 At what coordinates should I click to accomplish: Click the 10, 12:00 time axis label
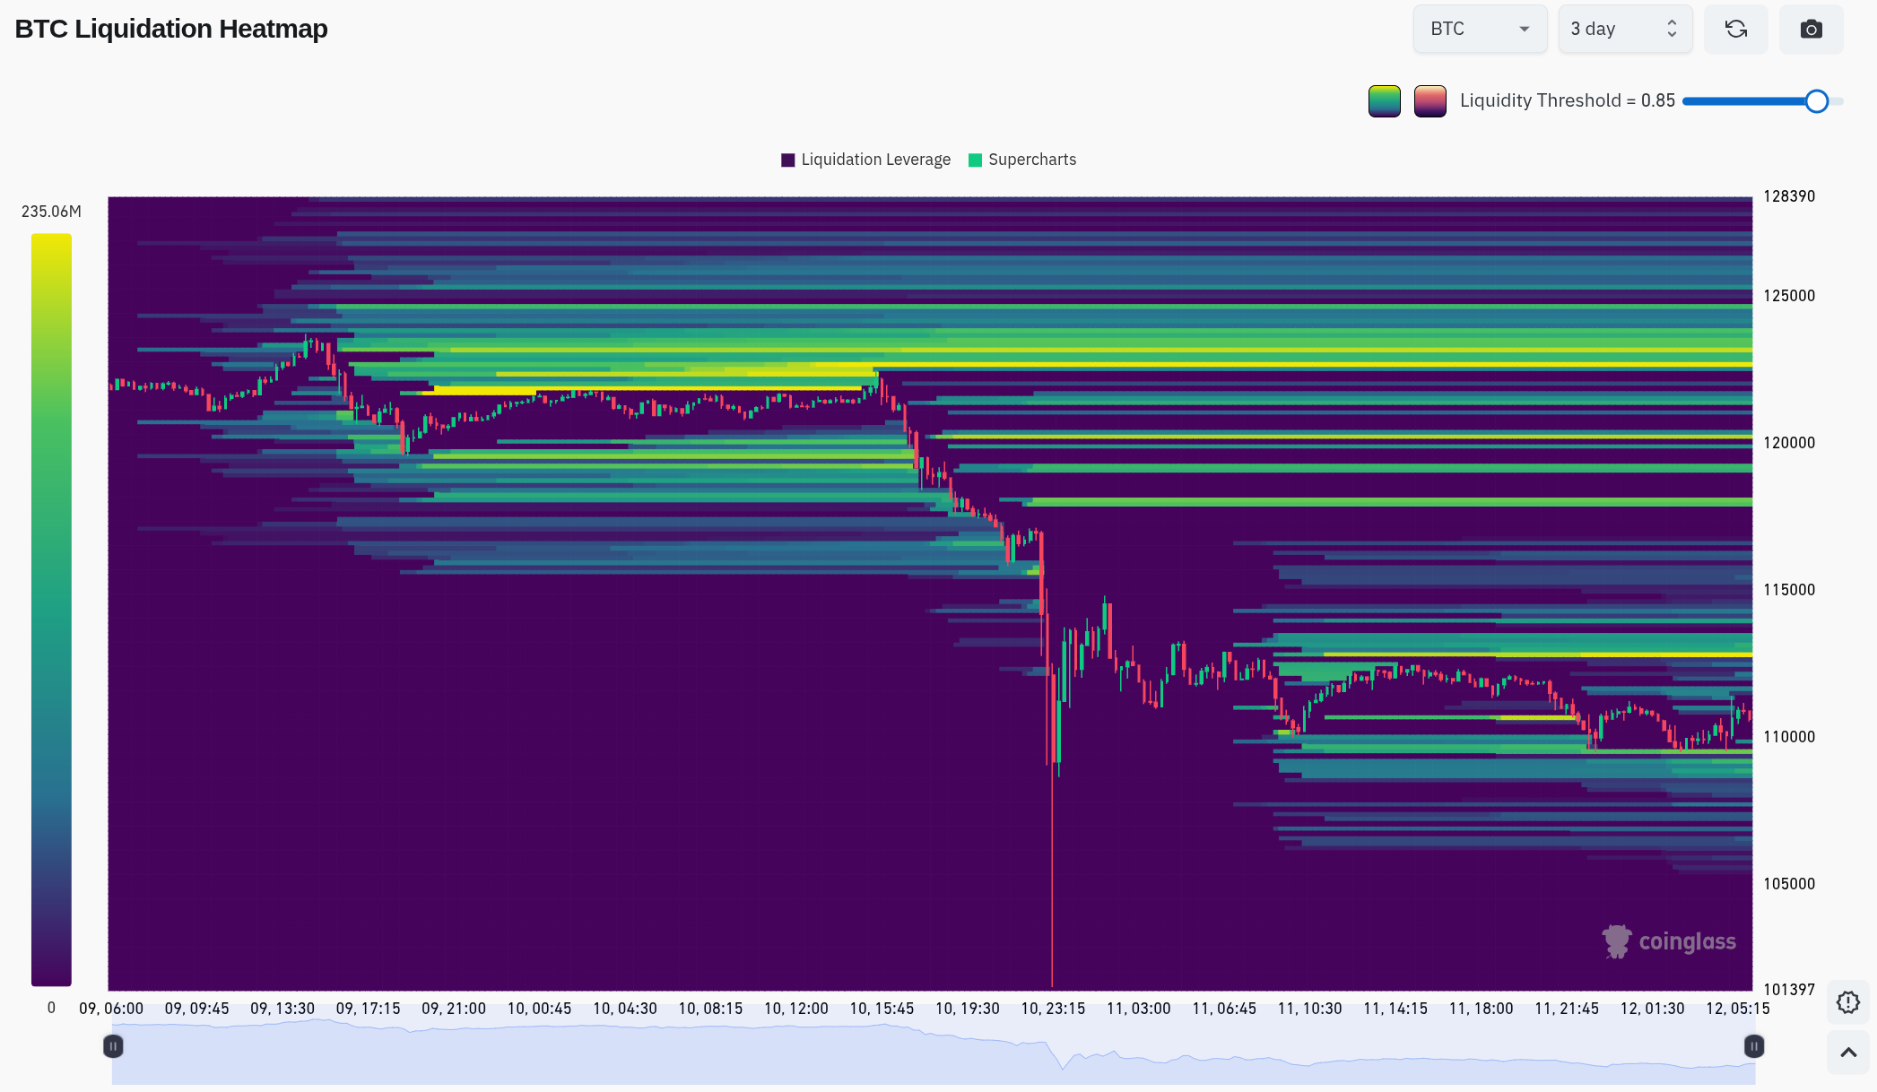(796, 1009)
